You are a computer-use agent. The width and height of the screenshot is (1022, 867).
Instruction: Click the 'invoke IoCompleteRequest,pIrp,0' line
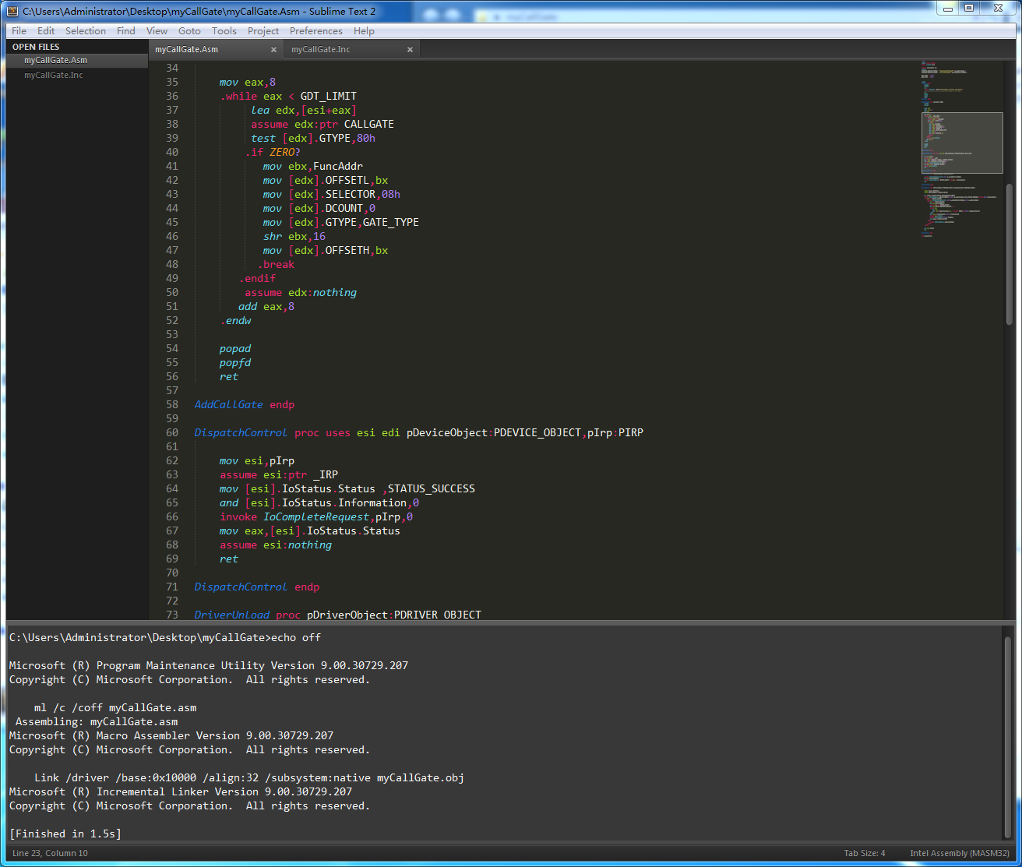point(316,517)
